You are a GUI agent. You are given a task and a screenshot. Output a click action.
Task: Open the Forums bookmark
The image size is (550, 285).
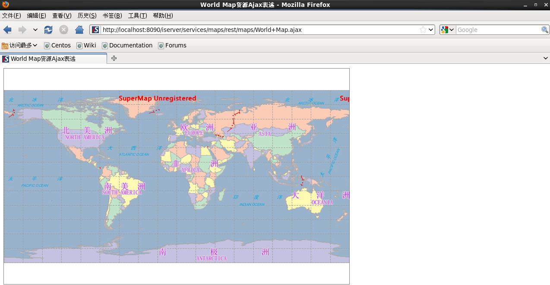coord(172,45)
